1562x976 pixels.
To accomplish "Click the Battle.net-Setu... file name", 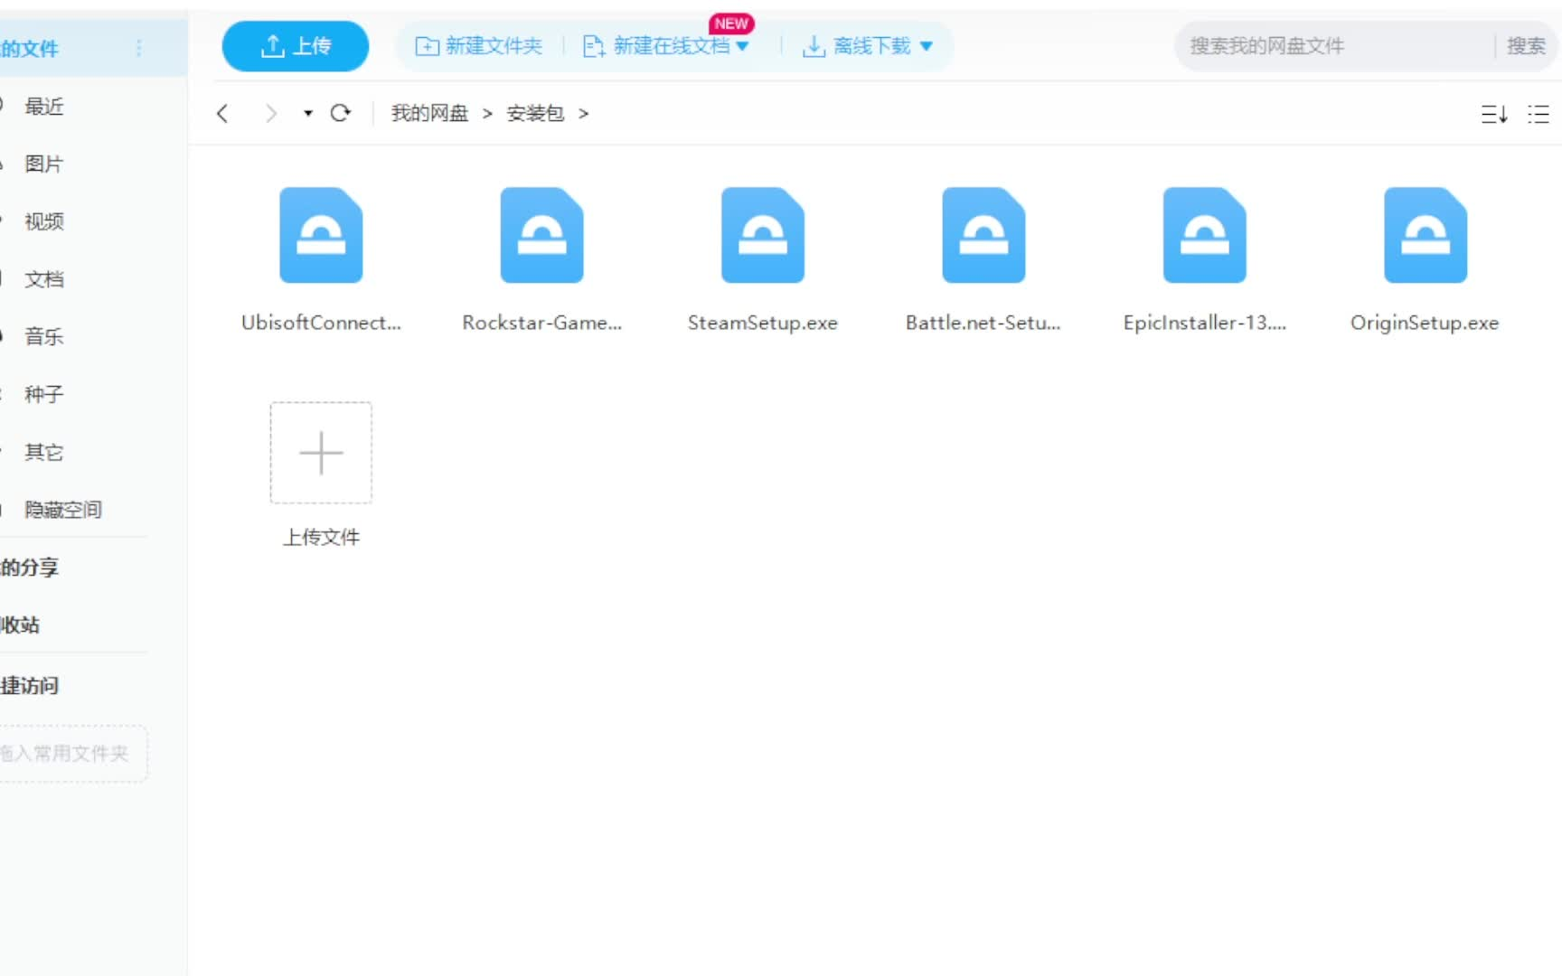I will point(983,323).
